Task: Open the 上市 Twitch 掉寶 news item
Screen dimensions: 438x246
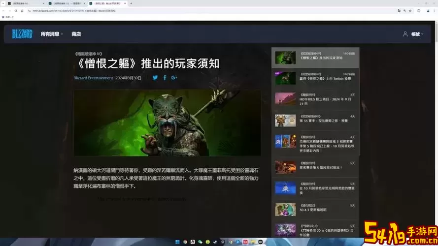Action: point(315,78)
